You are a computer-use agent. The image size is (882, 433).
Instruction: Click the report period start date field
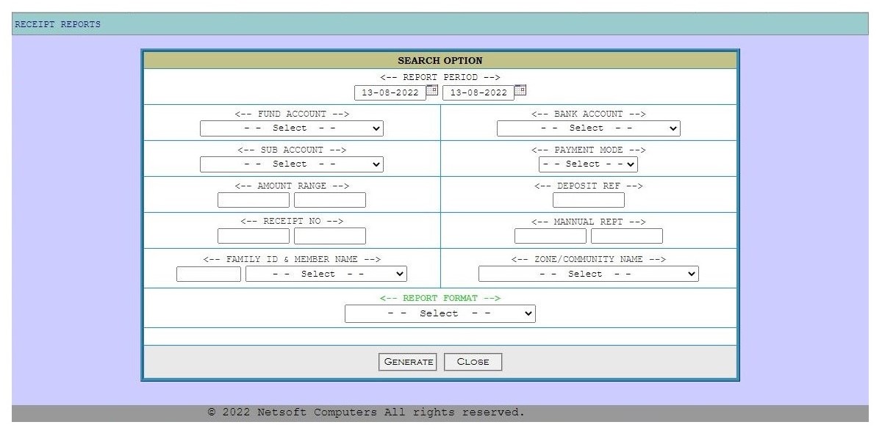pyautogui.click(x=390, y=92)
